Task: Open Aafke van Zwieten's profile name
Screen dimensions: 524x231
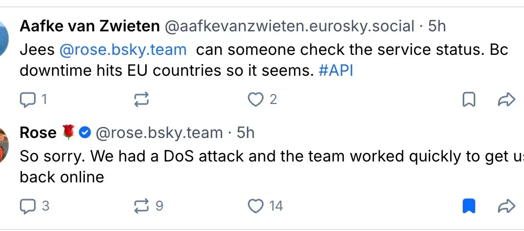Action: 90,26
